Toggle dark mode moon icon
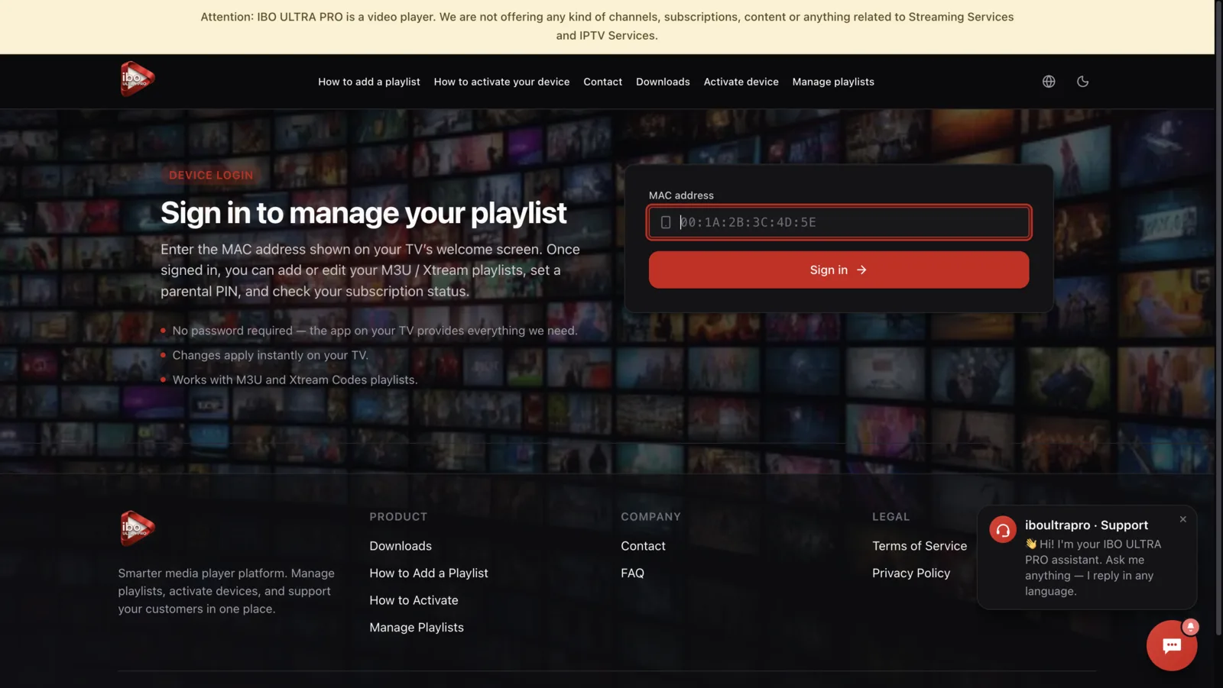The width and height of the screenshot is (1223, 688). [x=1082, y=82]
